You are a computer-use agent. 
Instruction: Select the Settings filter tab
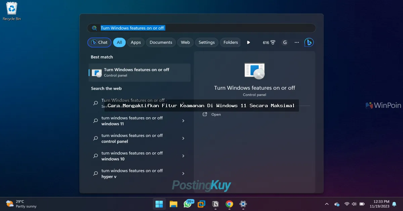[207, 43]
